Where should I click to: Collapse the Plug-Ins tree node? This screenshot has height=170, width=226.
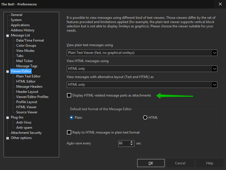tap(7, 118)
